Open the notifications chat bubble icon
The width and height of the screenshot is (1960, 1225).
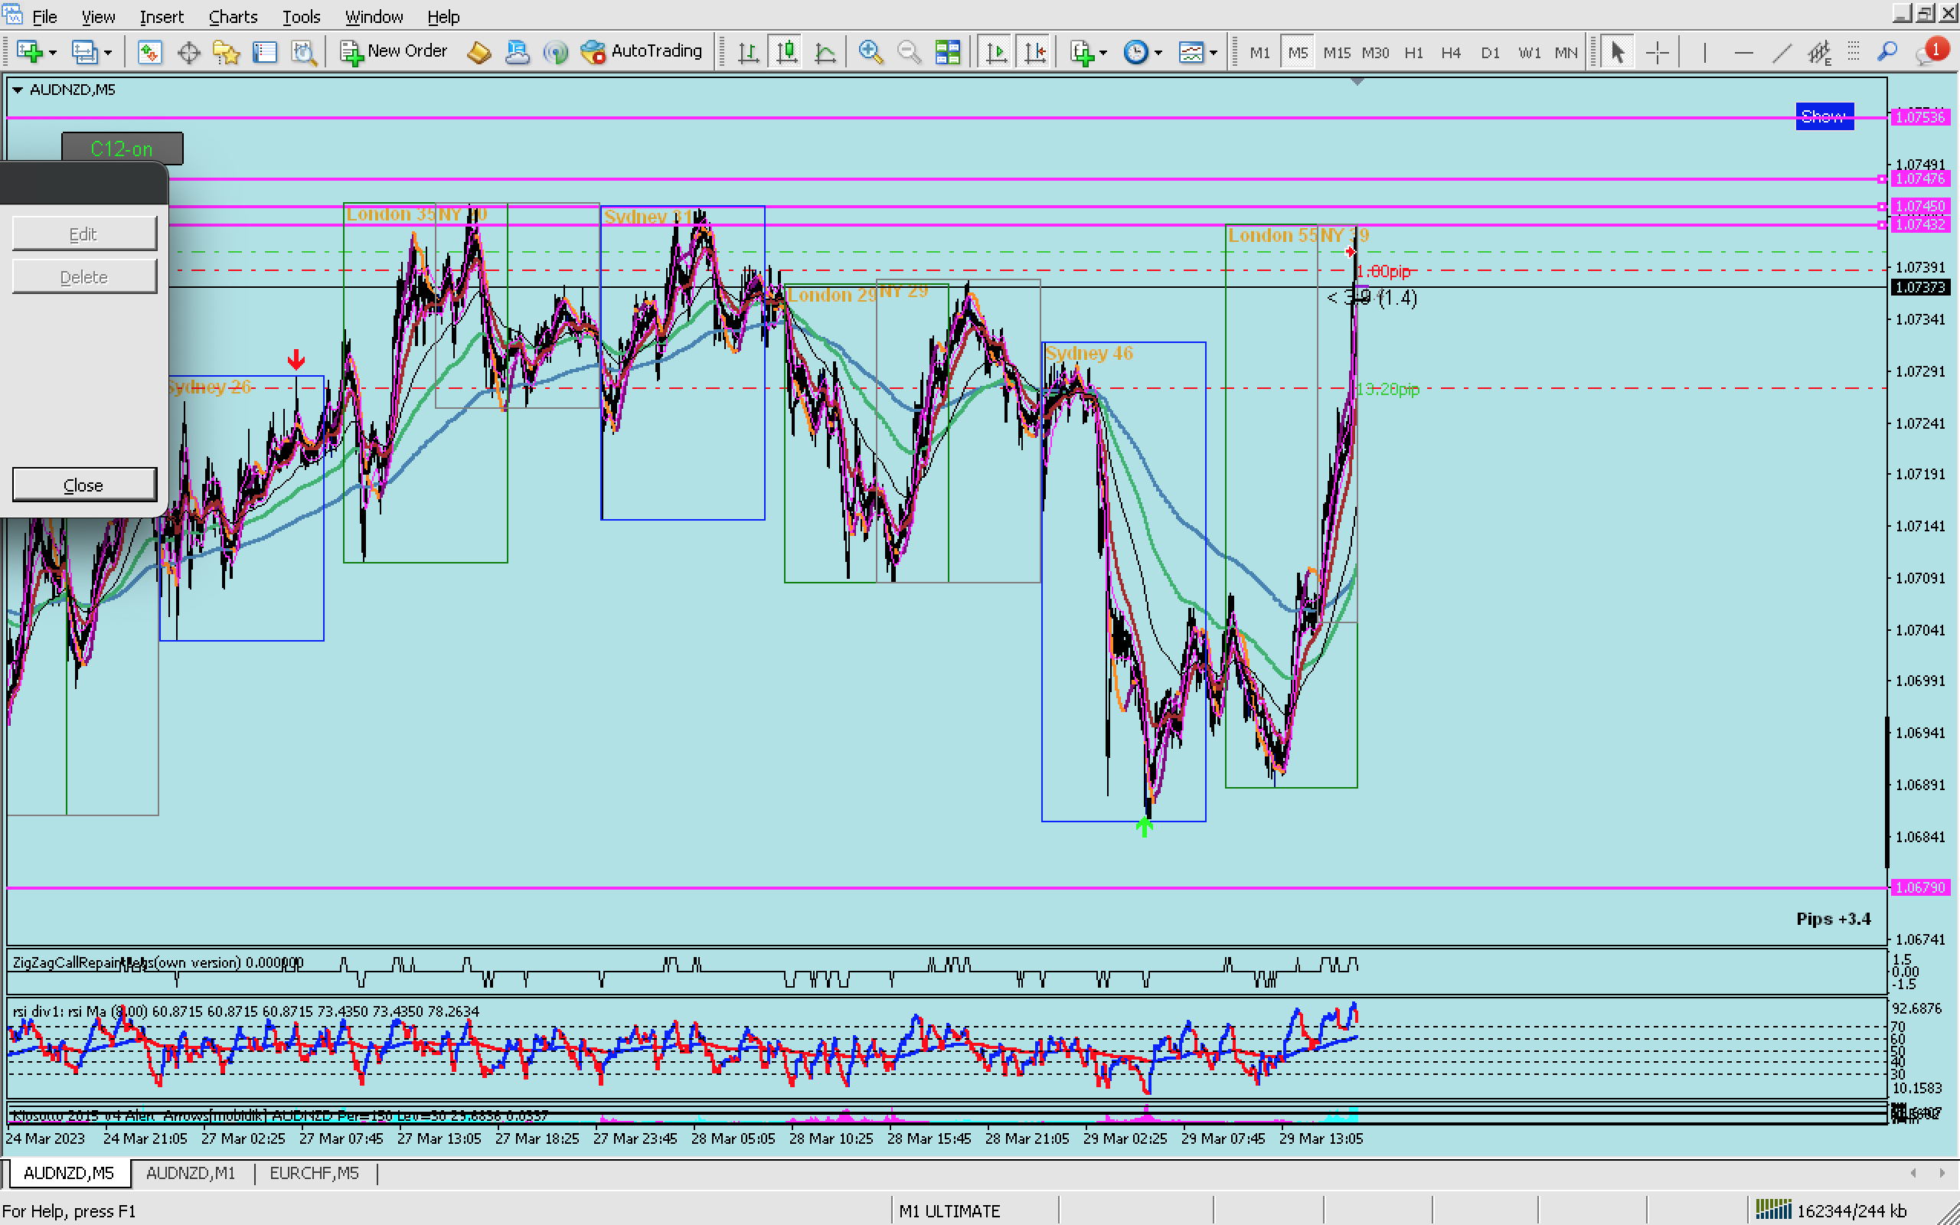point(1931,53)
